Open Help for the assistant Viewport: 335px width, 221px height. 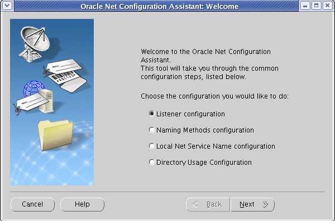click(x=82, y=204)
